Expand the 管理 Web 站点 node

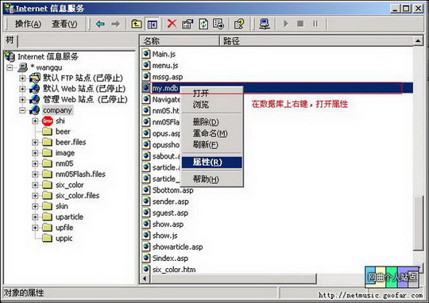[x=22, y=99]
